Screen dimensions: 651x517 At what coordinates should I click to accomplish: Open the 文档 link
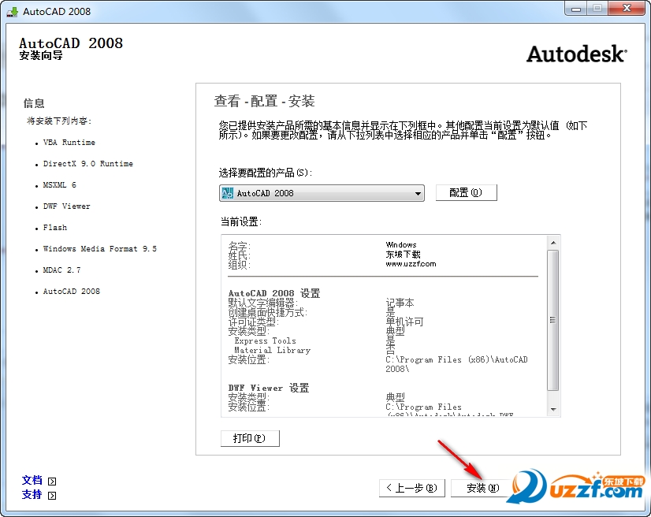[32, 480]
